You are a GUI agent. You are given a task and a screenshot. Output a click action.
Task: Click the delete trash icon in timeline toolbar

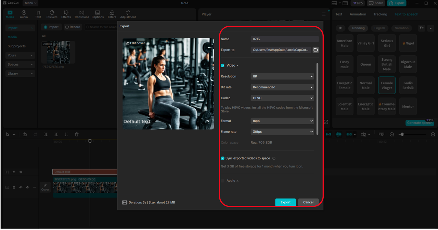pyautogui.click(x=77, y=134)
